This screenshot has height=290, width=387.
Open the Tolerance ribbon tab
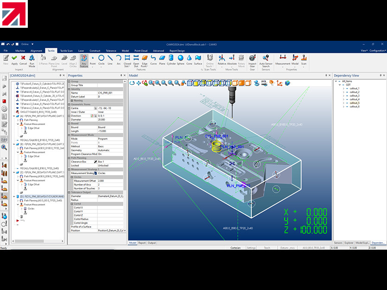point(111,50)
